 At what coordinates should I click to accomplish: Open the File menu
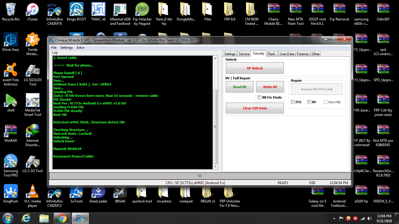(54, 48)
